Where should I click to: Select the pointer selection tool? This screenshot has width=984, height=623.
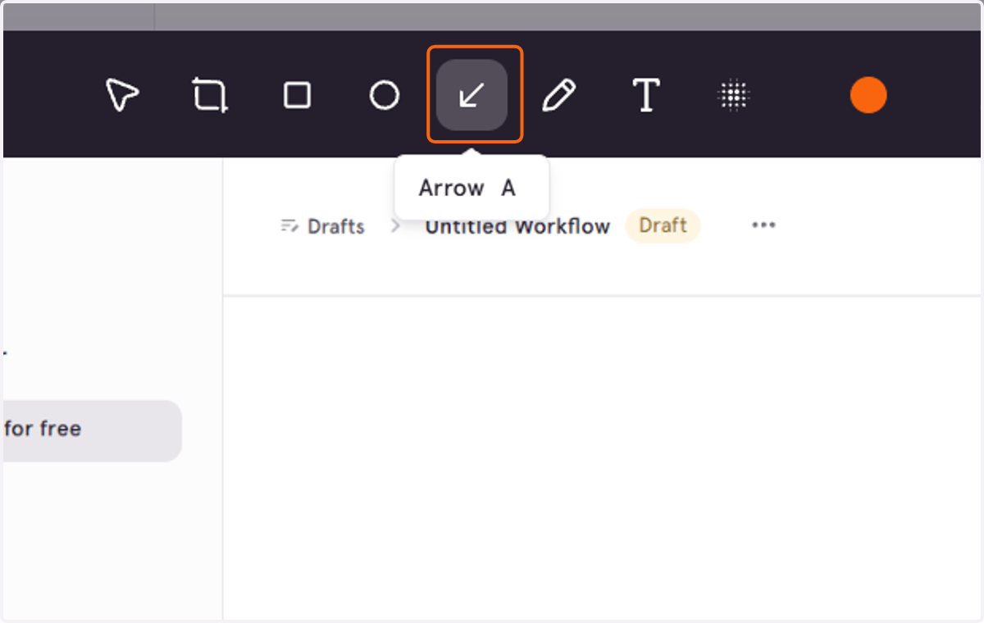click(122, 95)
